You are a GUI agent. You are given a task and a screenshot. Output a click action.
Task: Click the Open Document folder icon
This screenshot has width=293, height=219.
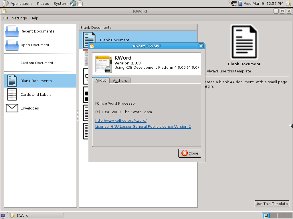11,45
